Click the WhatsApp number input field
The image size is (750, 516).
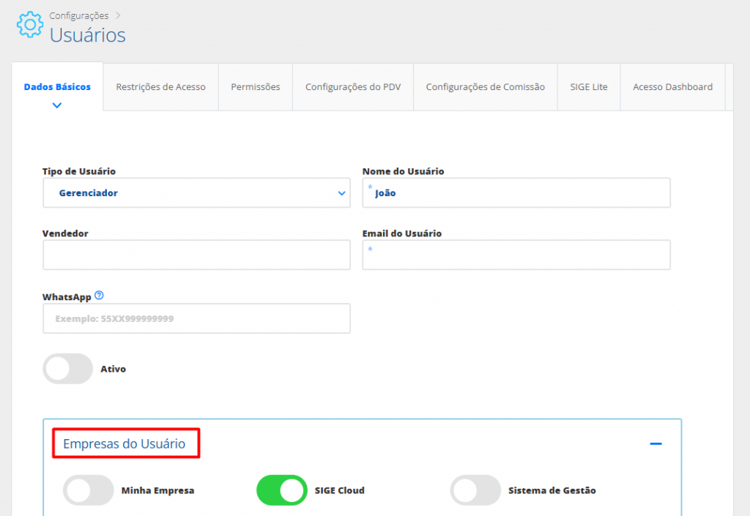(196, 319)
